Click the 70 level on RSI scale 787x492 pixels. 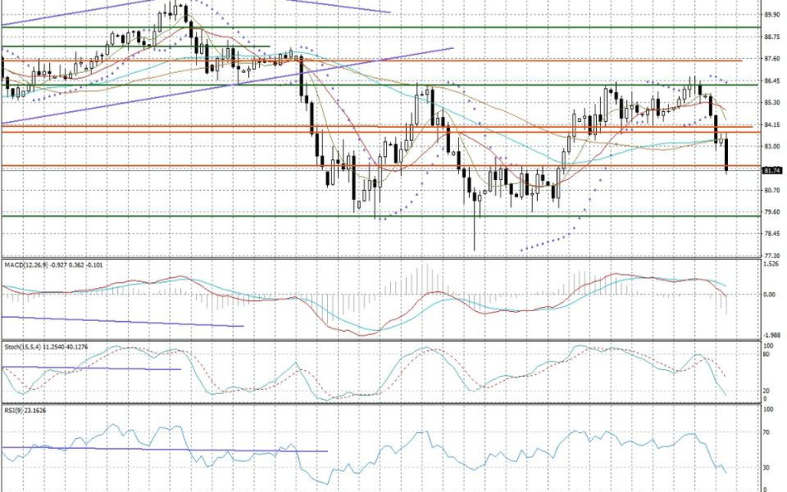coord(766,432)
